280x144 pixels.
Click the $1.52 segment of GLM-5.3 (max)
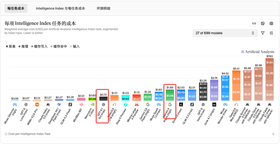(x=192, y=96)
